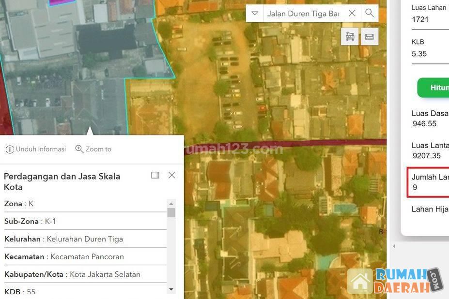Image resolution: width=449 pixels, height=299 pixels.
Task: Select the area measurement tool
Action: coord(350,37)
